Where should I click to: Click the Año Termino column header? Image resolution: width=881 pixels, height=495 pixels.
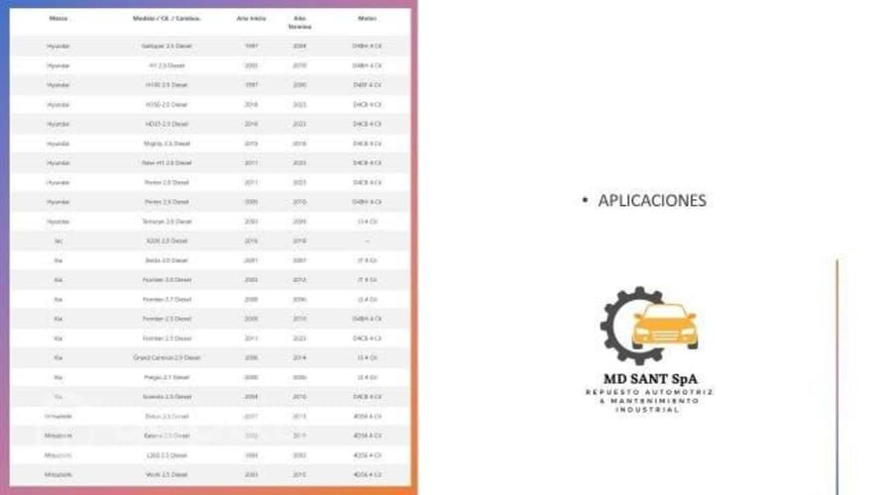[299, 22]
